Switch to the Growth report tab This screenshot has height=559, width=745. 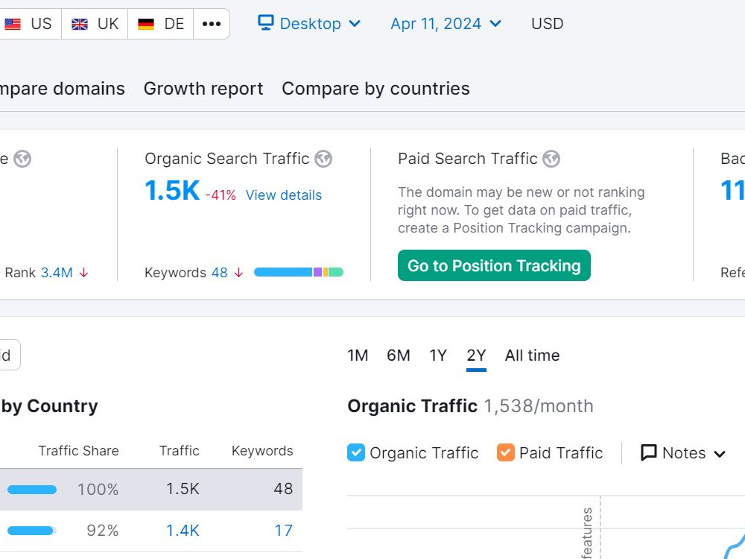(203, 89)
